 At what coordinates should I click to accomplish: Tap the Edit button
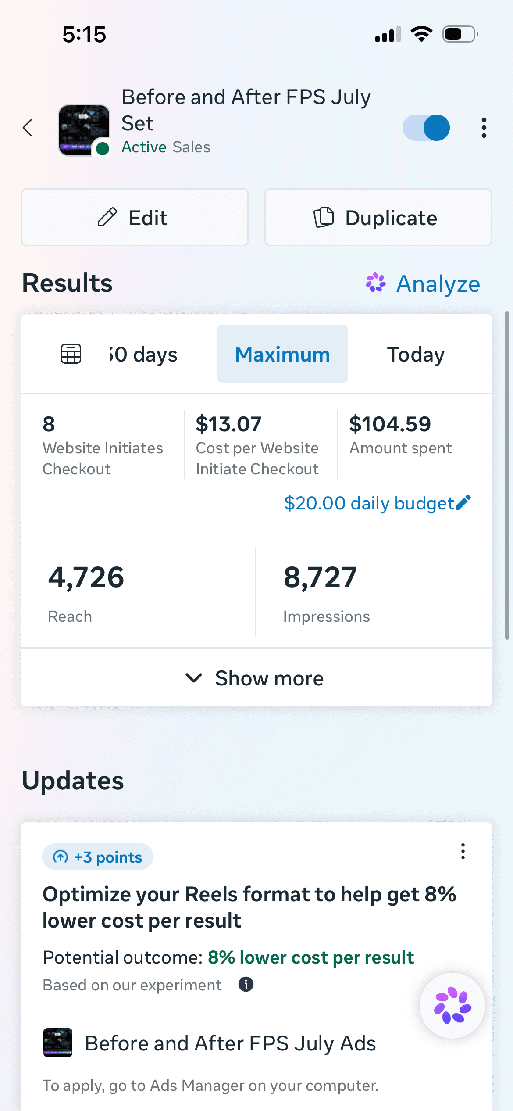pos(135,217)
